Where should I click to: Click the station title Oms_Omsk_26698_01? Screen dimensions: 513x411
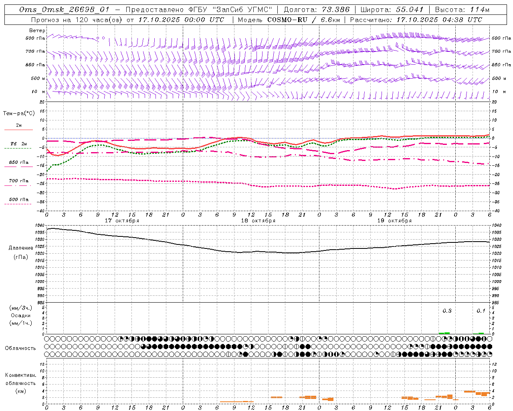(64, 10)
